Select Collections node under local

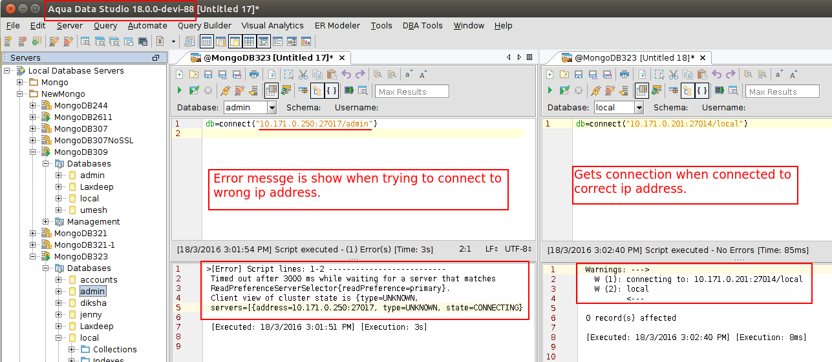click(114, 350)
